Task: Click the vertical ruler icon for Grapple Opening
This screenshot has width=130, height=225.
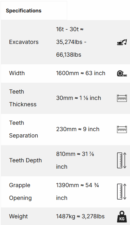Action: tap(122, 192)
